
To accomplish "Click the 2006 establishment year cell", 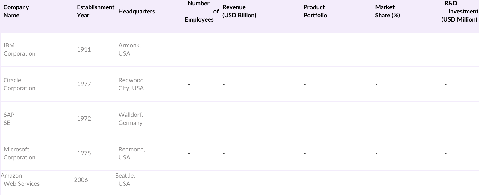I will coord(81,180).
